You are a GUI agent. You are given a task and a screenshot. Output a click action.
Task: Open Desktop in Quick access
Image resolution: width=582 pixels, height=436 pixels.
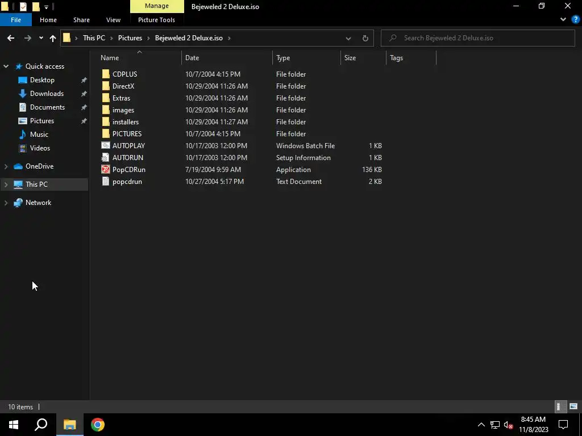42,80
